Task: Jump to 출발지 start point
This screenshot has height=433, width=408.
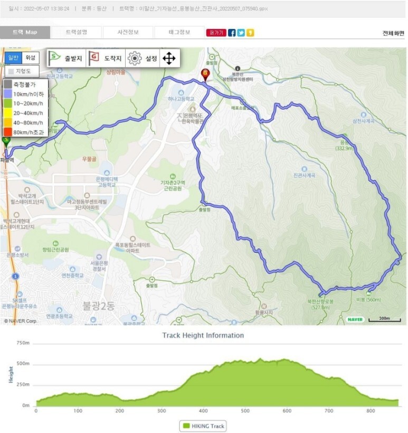Action: pos(66,58)
